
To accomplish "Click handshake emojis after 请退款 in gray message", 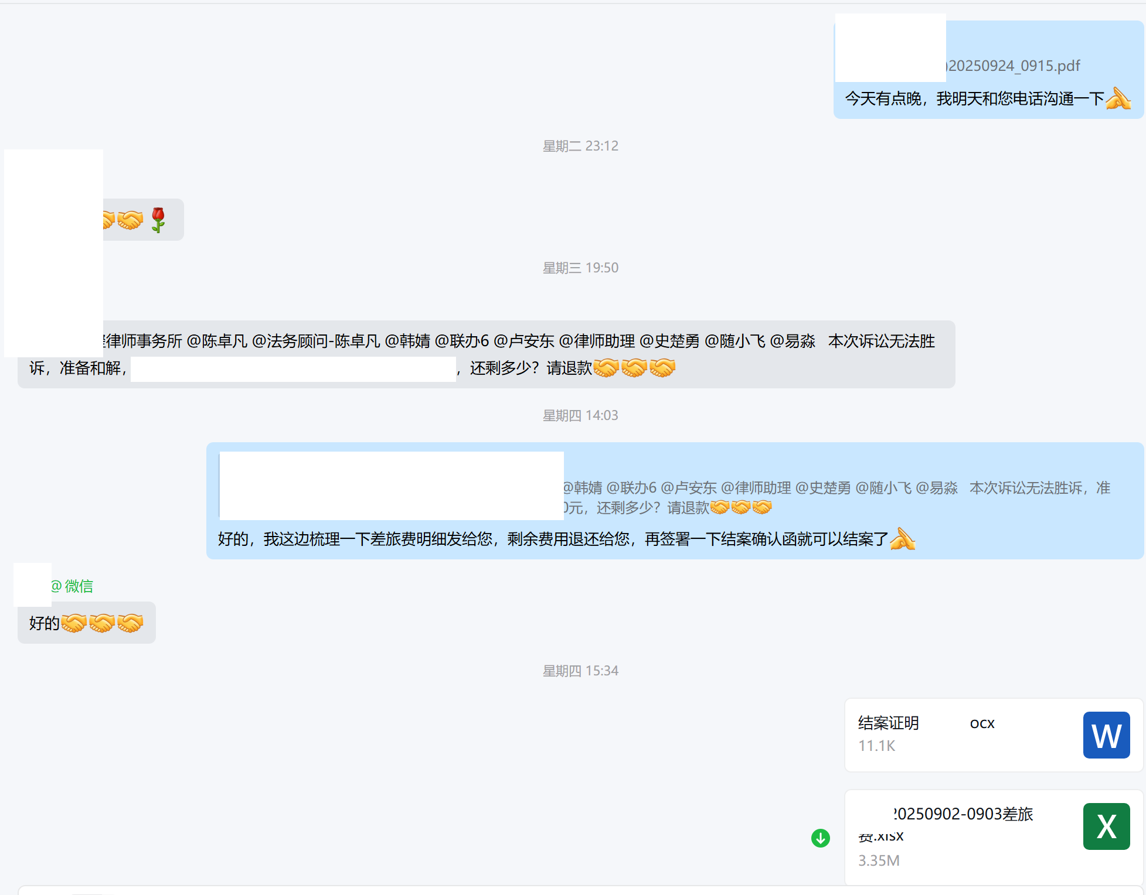I will [x=634, y=368].
